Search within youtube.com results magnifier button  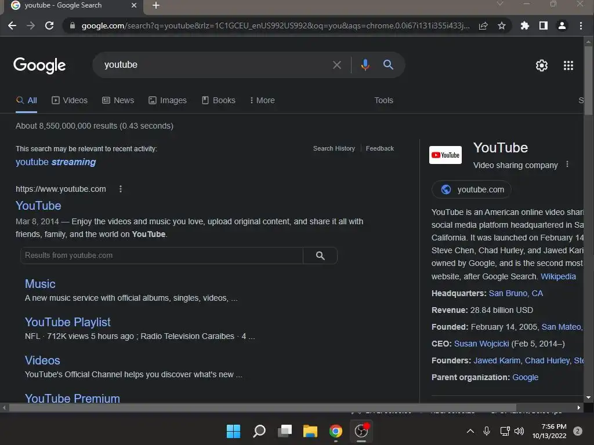pos(320,256)
